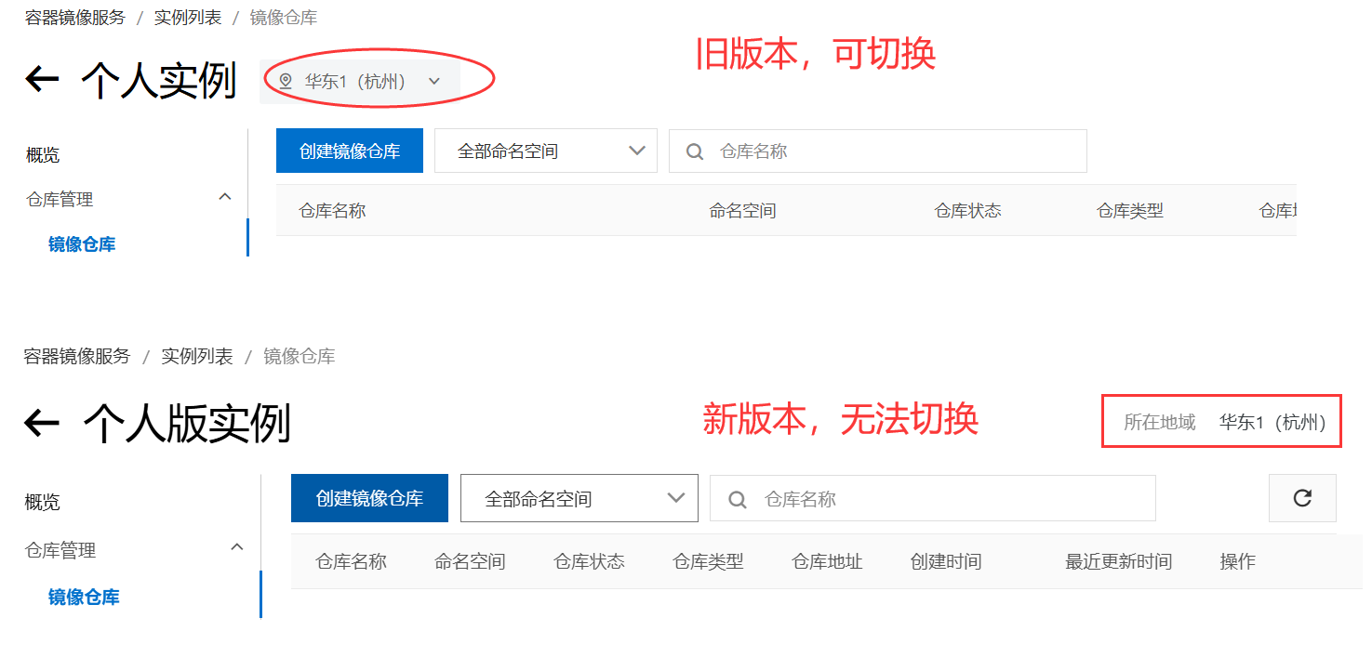Click 仓库名称 column header in new version table
This screenshot has height=657, width=1372.
point(351,561)
